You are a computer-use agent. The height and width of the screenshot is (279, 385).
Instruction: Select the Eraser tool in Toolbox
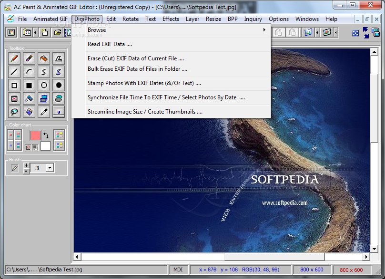(x=29, y=58)
